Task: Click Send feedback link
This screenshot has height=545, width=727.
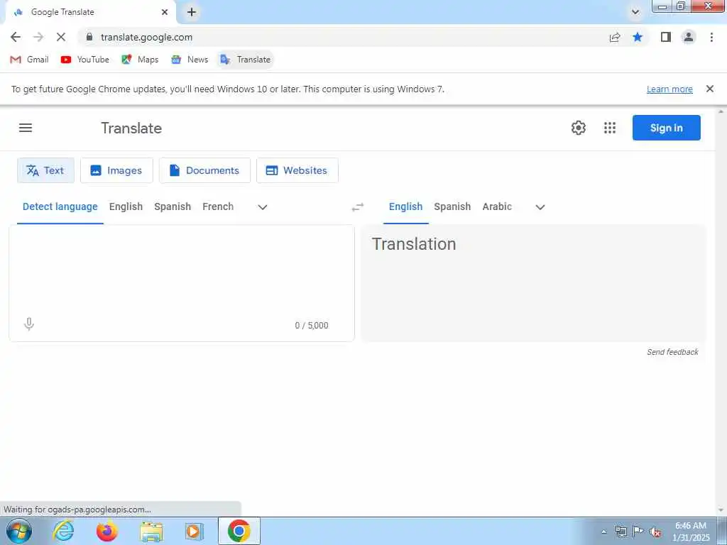Action: 672,352
